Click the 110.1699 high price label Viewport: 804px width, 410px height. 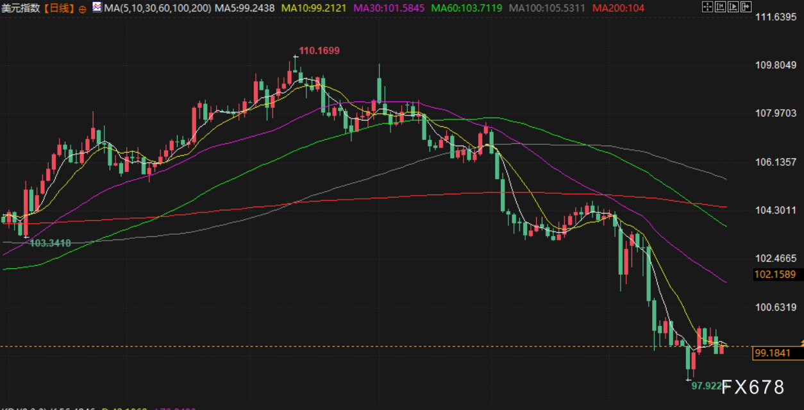click(319, 50)
